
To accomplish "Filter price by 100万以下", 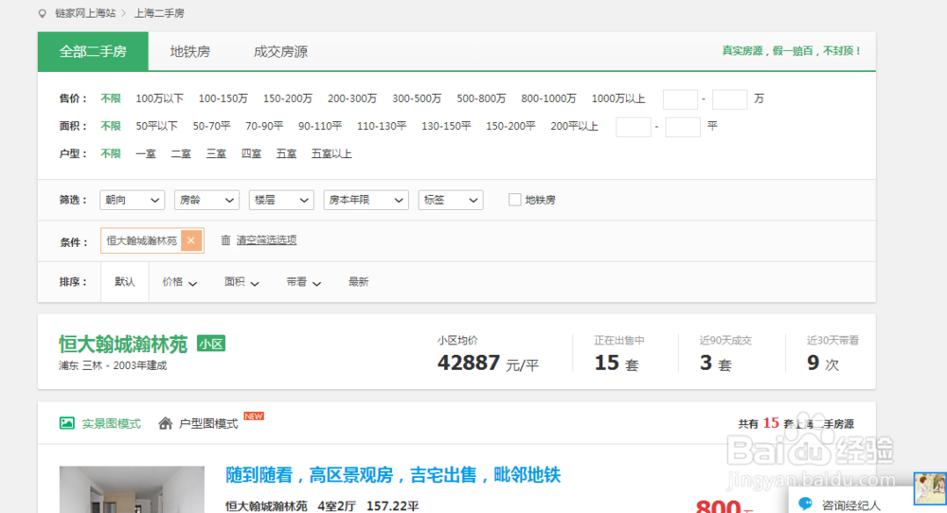I will click(159, 98).
